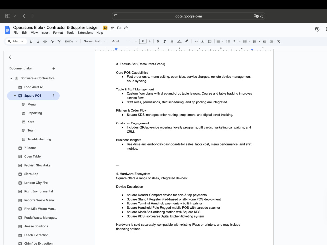This screenshot has height=245, width=327.
Task: Decrease indent using toolbar icon
Action: tap(265, 41)
